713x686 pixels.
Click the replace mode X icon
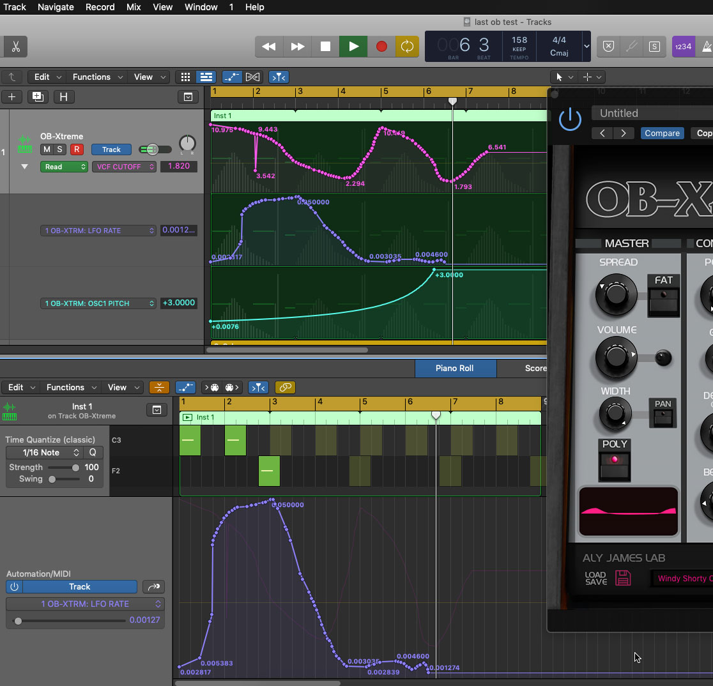point(608,47)
